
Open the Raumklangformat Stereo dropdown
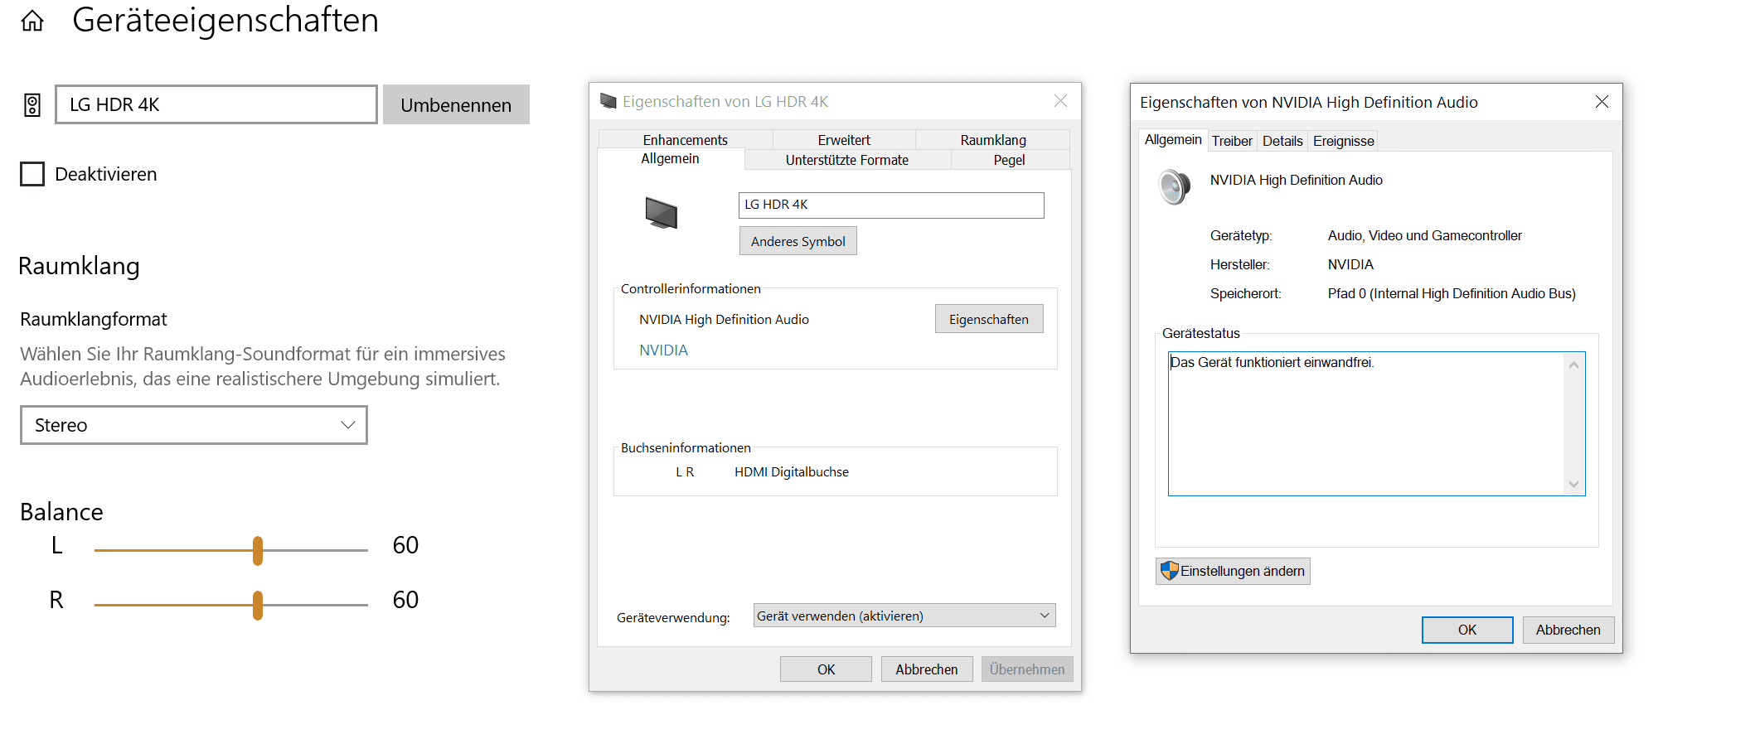click(x=194, y=425)
